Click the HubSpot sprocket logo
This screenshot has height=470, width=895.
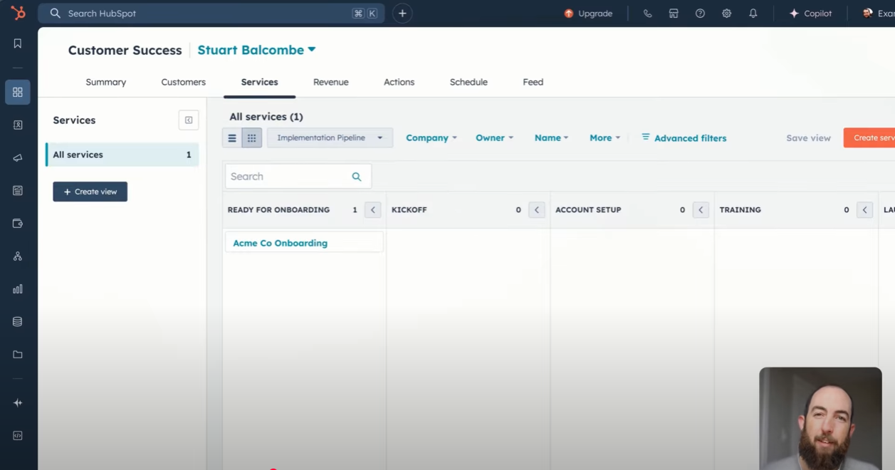(x=18, y=13)
